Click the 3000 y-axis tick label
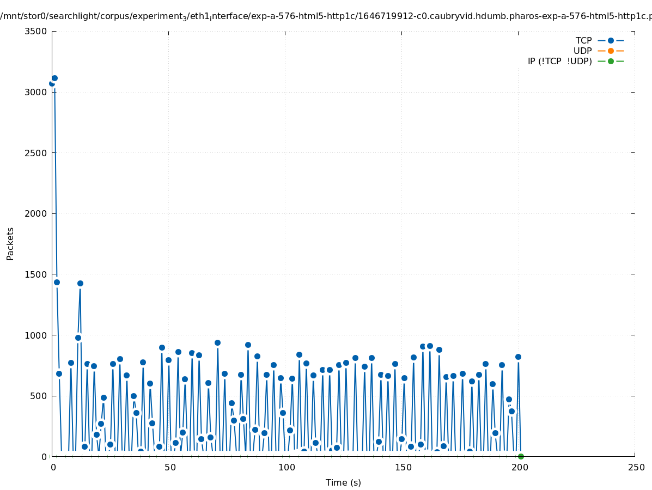The image size is (652, 490). [x=36, y=92]
